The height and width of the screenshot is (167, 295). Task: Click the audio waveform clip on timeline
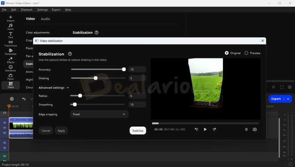21,134
